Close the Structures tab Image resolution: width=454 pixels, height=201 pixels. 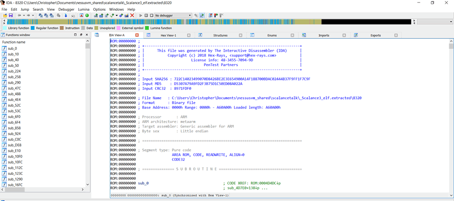(241, 35)
